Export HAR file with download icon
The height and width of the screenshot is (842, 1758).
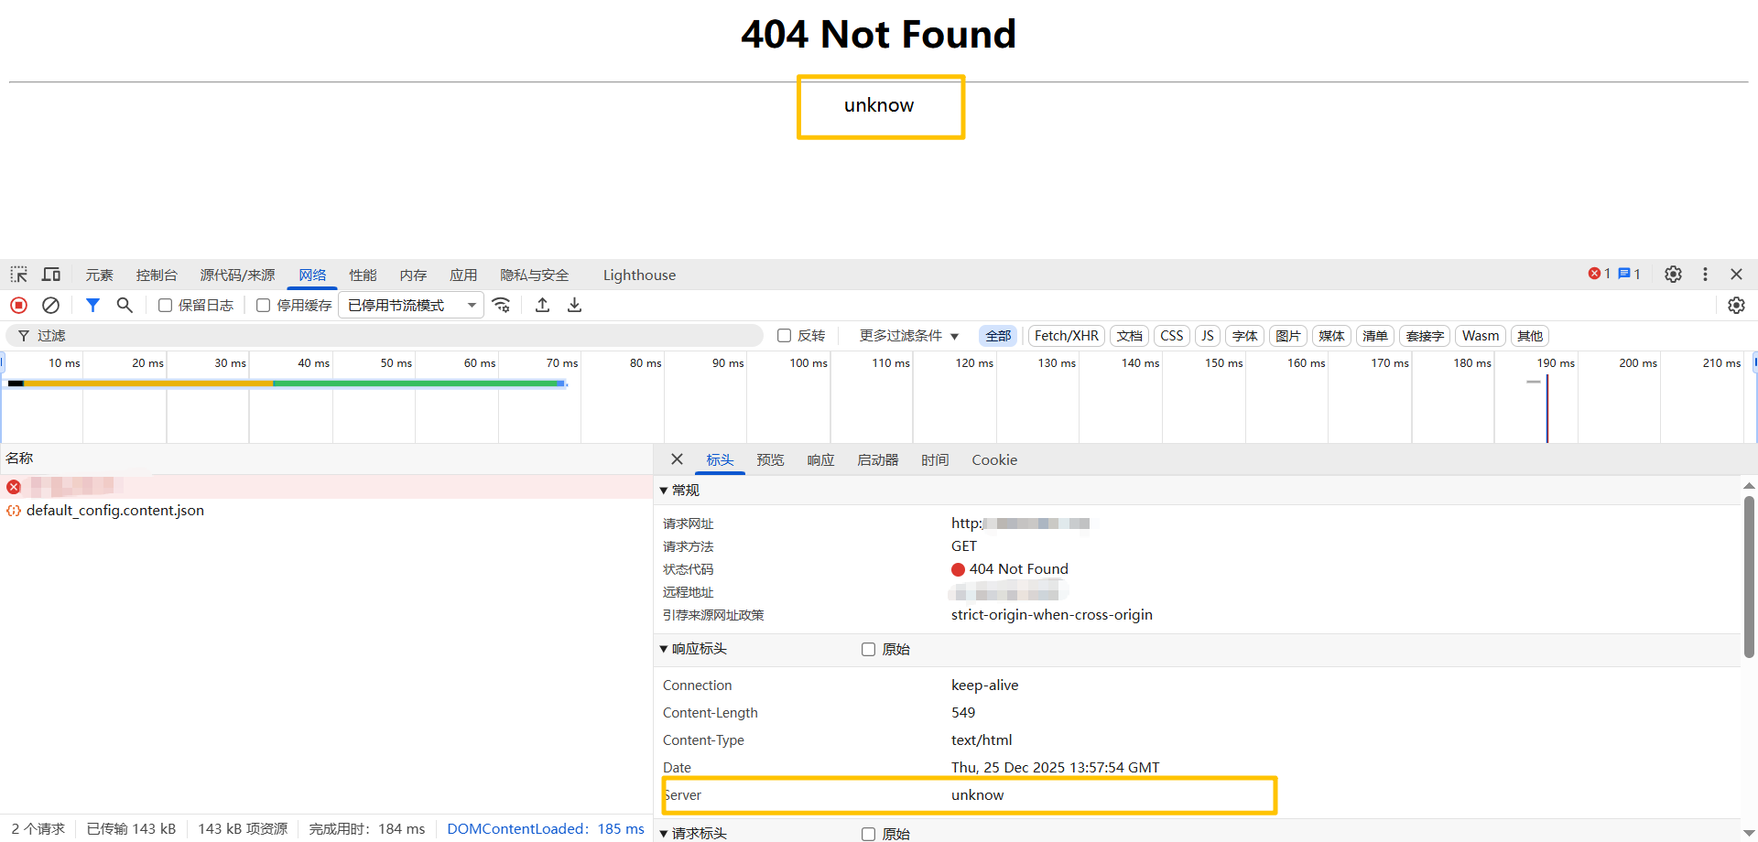tap(574, 306)
